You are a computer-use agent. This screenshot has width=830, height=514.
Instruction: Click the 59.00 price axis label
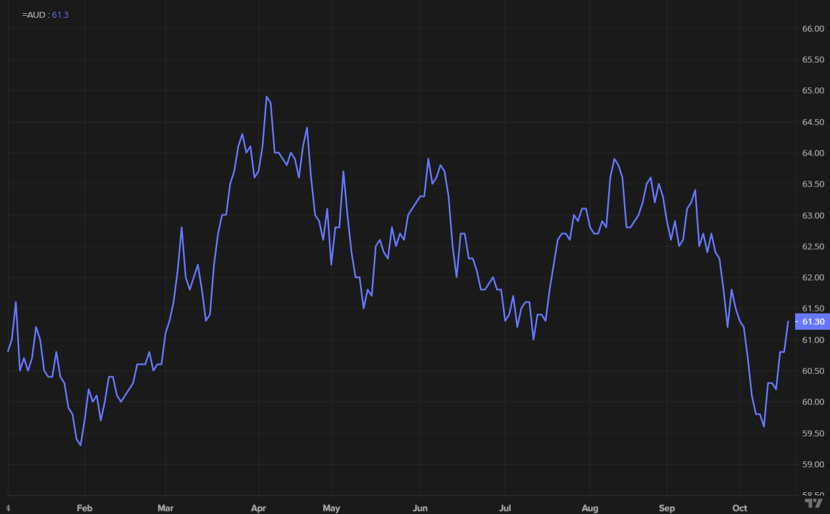814,465
